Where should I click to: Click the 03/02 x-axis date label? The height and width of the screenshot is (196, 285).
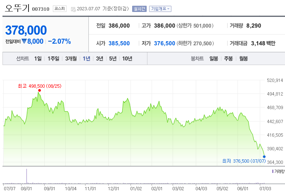[x=178, y=189]
